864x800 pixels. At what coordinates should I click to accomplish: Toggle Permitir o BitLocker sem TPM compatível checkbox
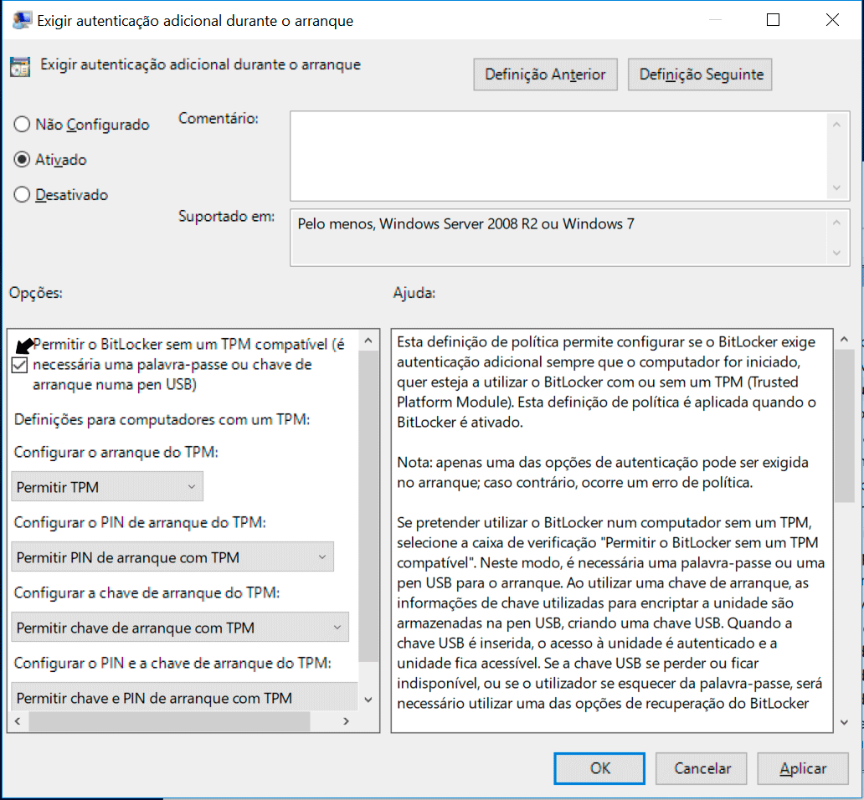point(19,365)
